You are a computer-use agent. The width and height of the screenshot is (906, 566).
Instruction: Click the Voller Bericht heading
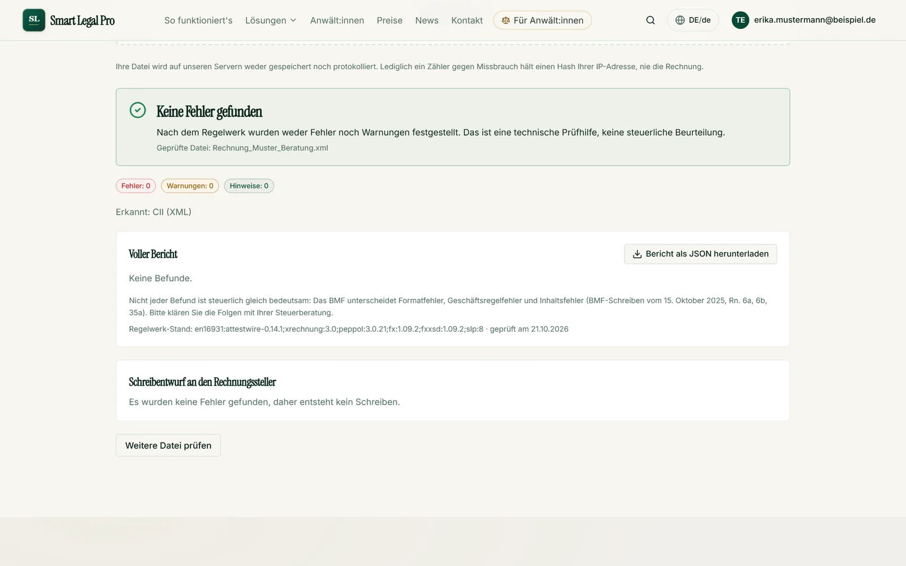click(x=153, y=254)
